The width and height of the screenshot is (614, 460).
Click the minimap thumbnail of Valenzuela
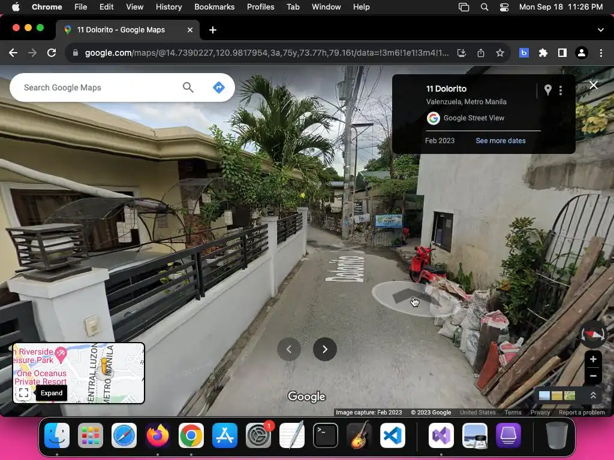click(x=79, y=373)
